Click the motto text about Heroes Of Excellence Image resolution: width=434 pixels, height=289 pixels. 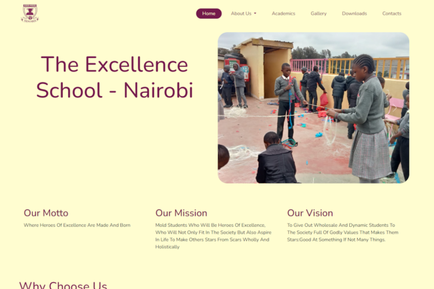(77, 225)
